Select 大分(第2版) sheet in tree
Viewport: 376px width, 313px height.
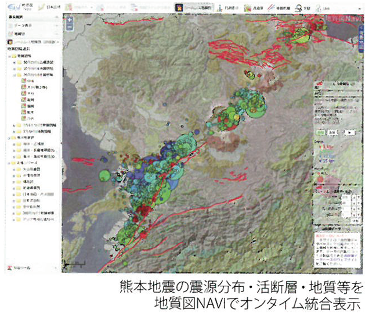coord(37,87)
